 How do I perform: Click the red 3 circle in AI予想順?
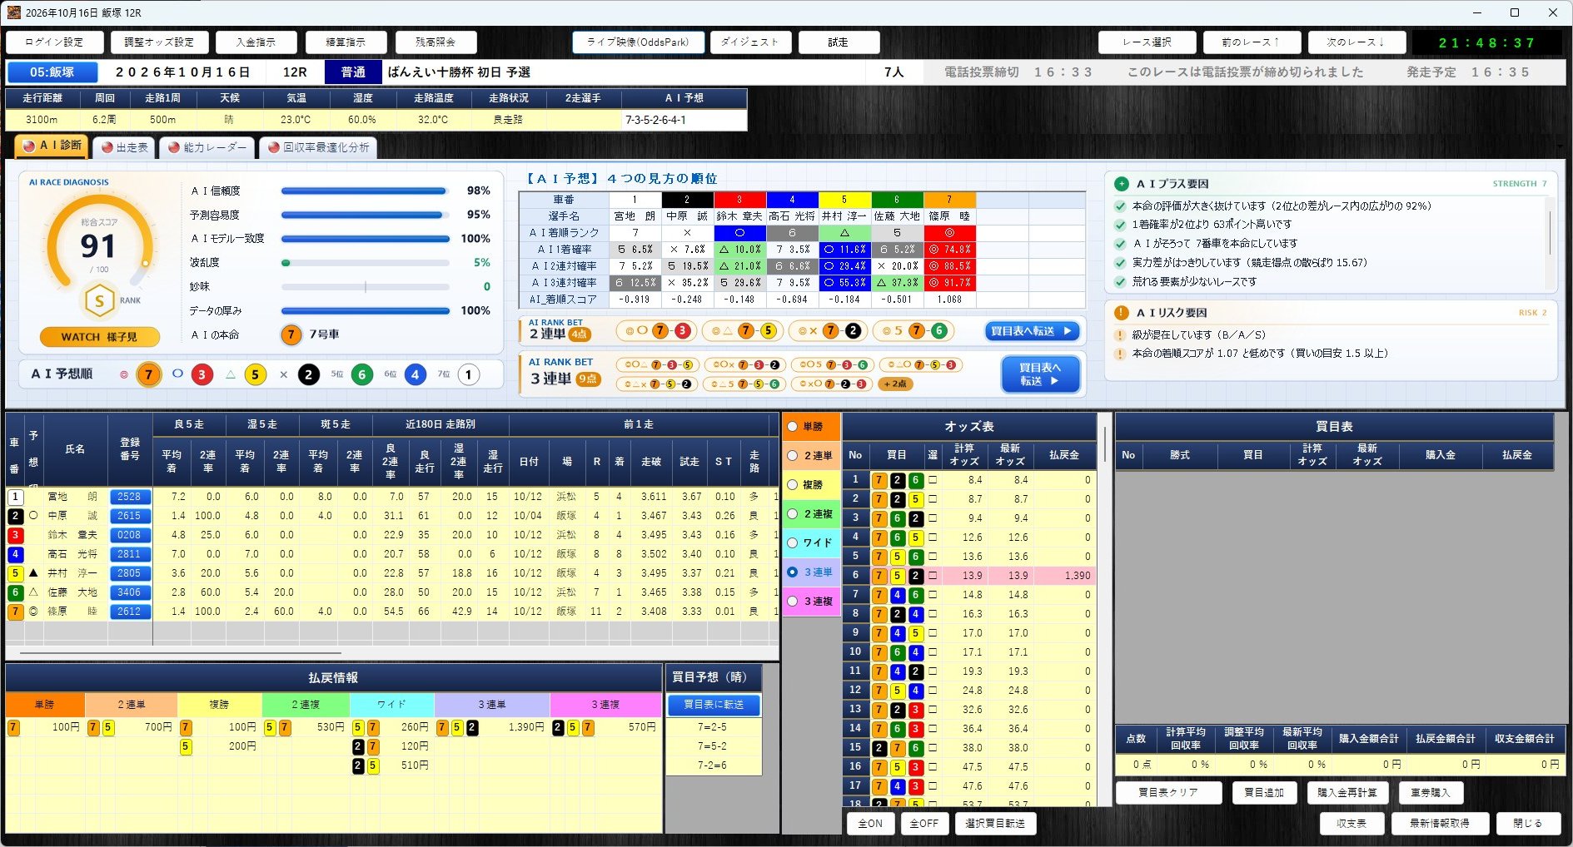(x=202, y=374)
